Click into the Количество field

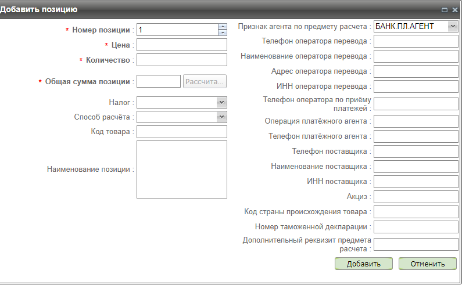pos(181,60)
